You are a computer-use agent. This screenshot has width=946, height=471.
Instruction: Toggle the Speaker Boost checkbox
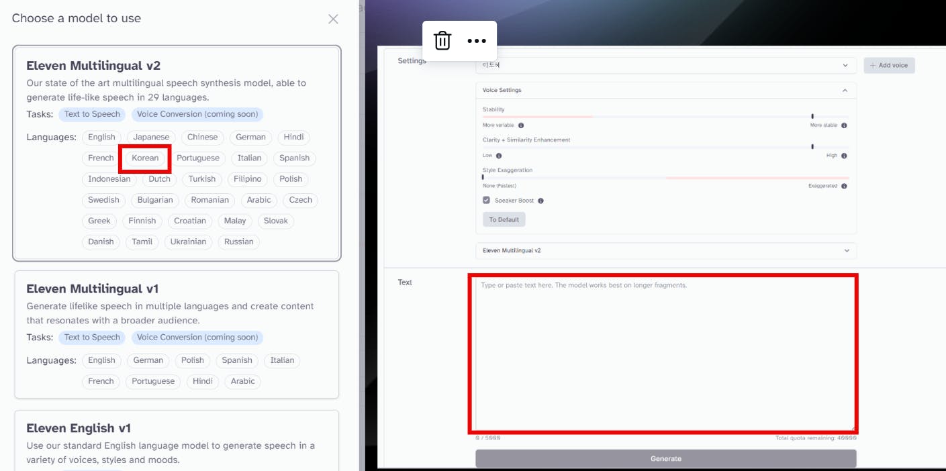486,200
